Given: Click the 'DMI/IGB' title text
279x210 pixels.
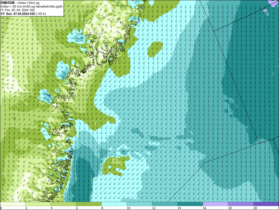Looking at the screenshot, I should 8,3.
